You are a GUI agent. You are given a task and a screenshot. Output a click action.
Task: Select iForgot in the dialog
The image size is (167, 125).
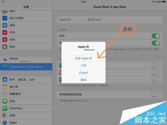[x=83, y=73]
